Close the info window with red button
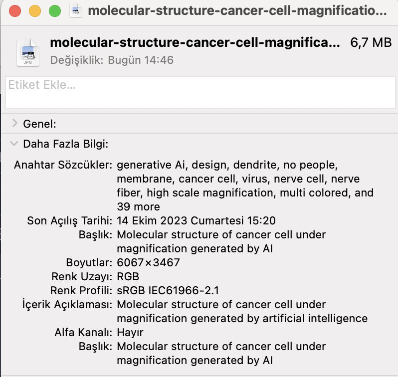The height and width of the screenshot is (377, 398). click(15, 11)
